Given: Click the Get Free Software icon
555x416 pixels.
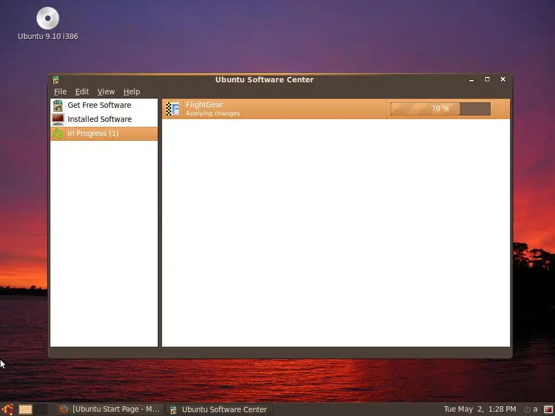Looking at the screenshot, I should coord(57,106).
